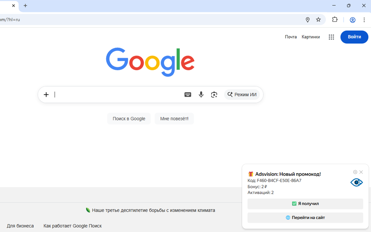Click the Google logo
Viewport: 371px width, 232px height.
point(150,62)
